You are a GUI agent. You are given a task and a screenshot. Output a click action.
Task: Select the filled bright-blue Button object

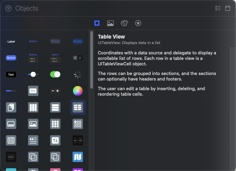pos(11,58)
